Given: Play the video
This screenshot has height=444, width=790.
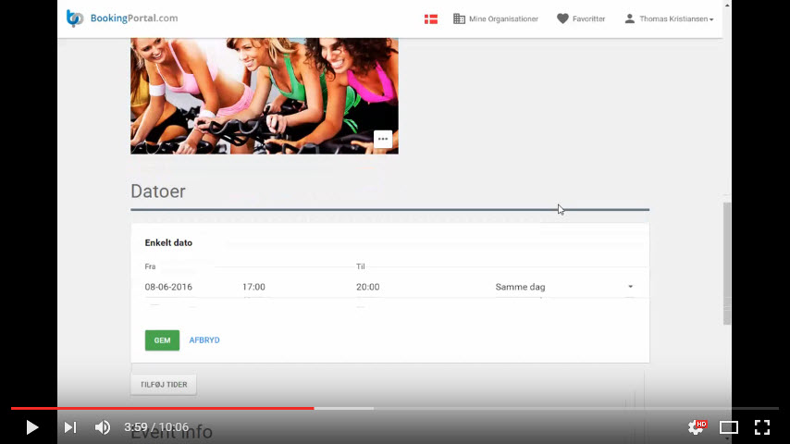Looking at the screenshot, I should pos(31,427).
